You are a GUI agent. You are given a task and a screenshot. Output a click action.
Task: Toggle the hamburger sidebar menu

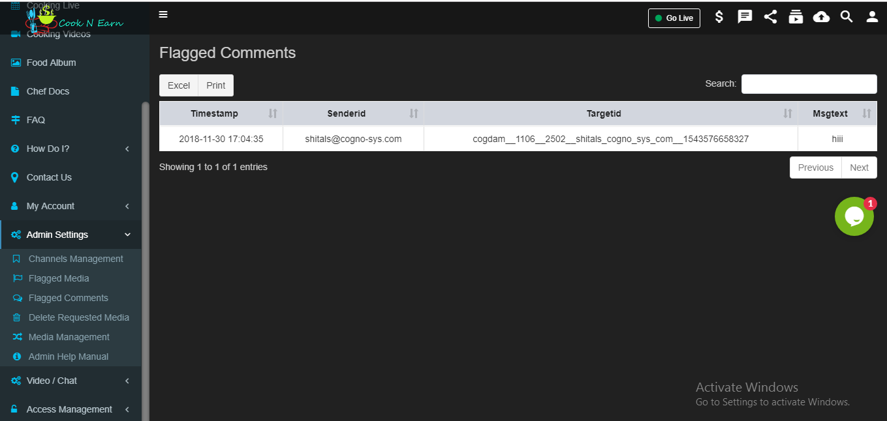pyautogui.click(x=163, y=14)
